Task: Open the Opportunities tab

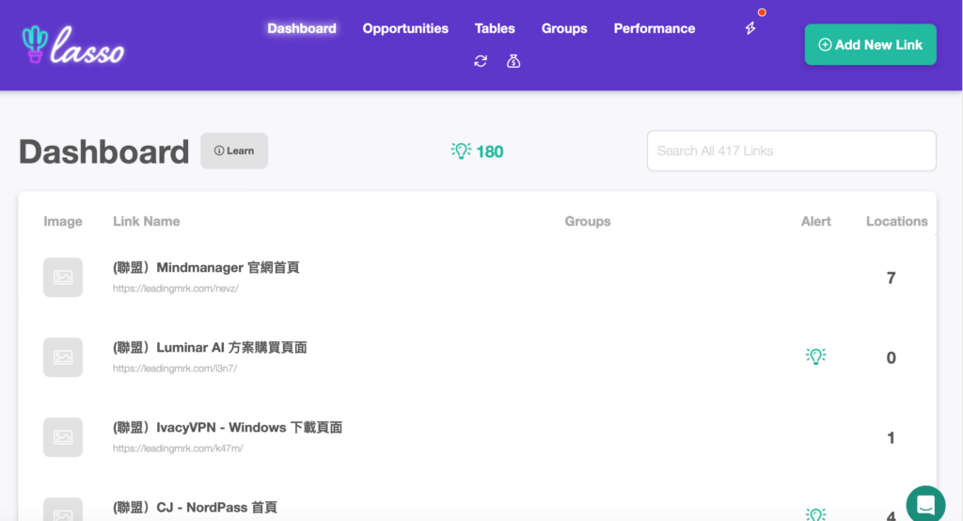Action: pos(405,28)
